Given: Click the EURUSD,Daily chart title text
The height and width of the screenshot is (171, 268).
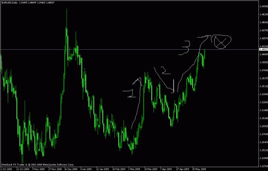Looking at the screenshot, I should click(9, 3).
